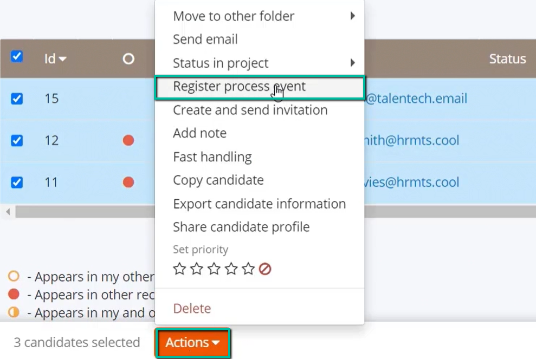Viewport: 536px width, 359px height.
Task: Click the horizontal scrollbar left arrow
Action: (x=8, y=212)
